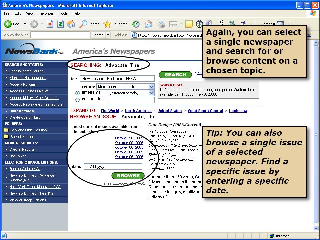Click Create Custom List link

pyautogui.click(x=25, y=117)
